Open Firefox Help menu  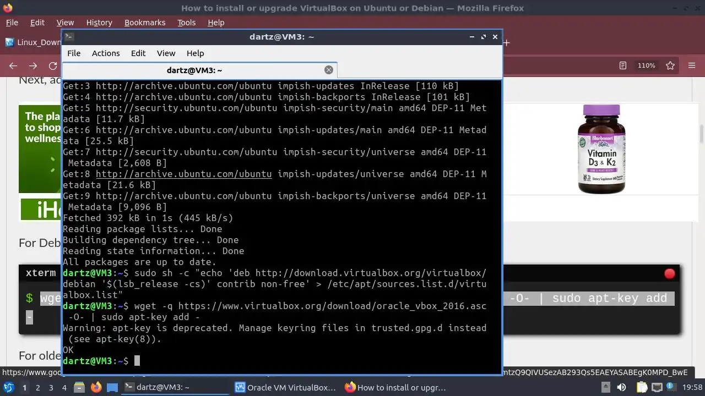coord(216,23)
